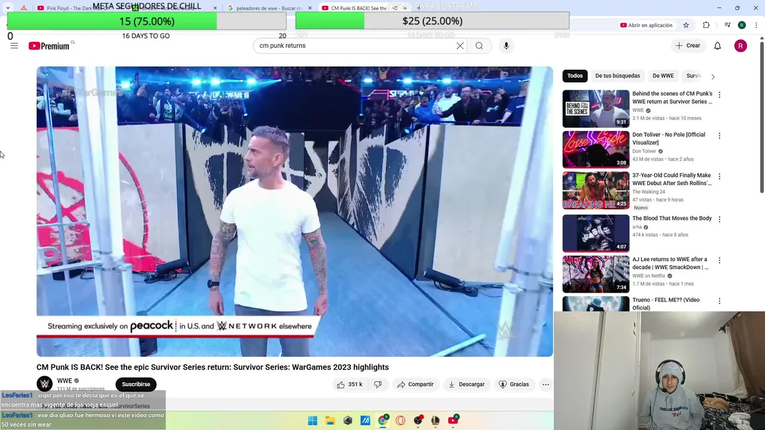Open League of Legends taskbar icon

tap(436, 420)
